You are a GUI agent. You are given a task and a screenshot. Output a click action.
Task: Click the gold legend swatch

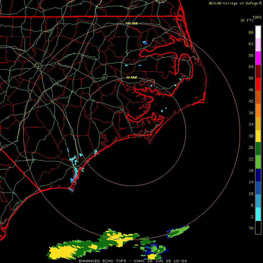pyautogui.click(x=258, y=124)
